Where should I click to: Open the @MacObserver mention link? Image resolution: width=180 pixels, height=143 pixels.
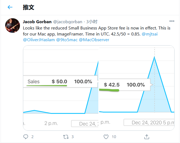coord(94,40)
